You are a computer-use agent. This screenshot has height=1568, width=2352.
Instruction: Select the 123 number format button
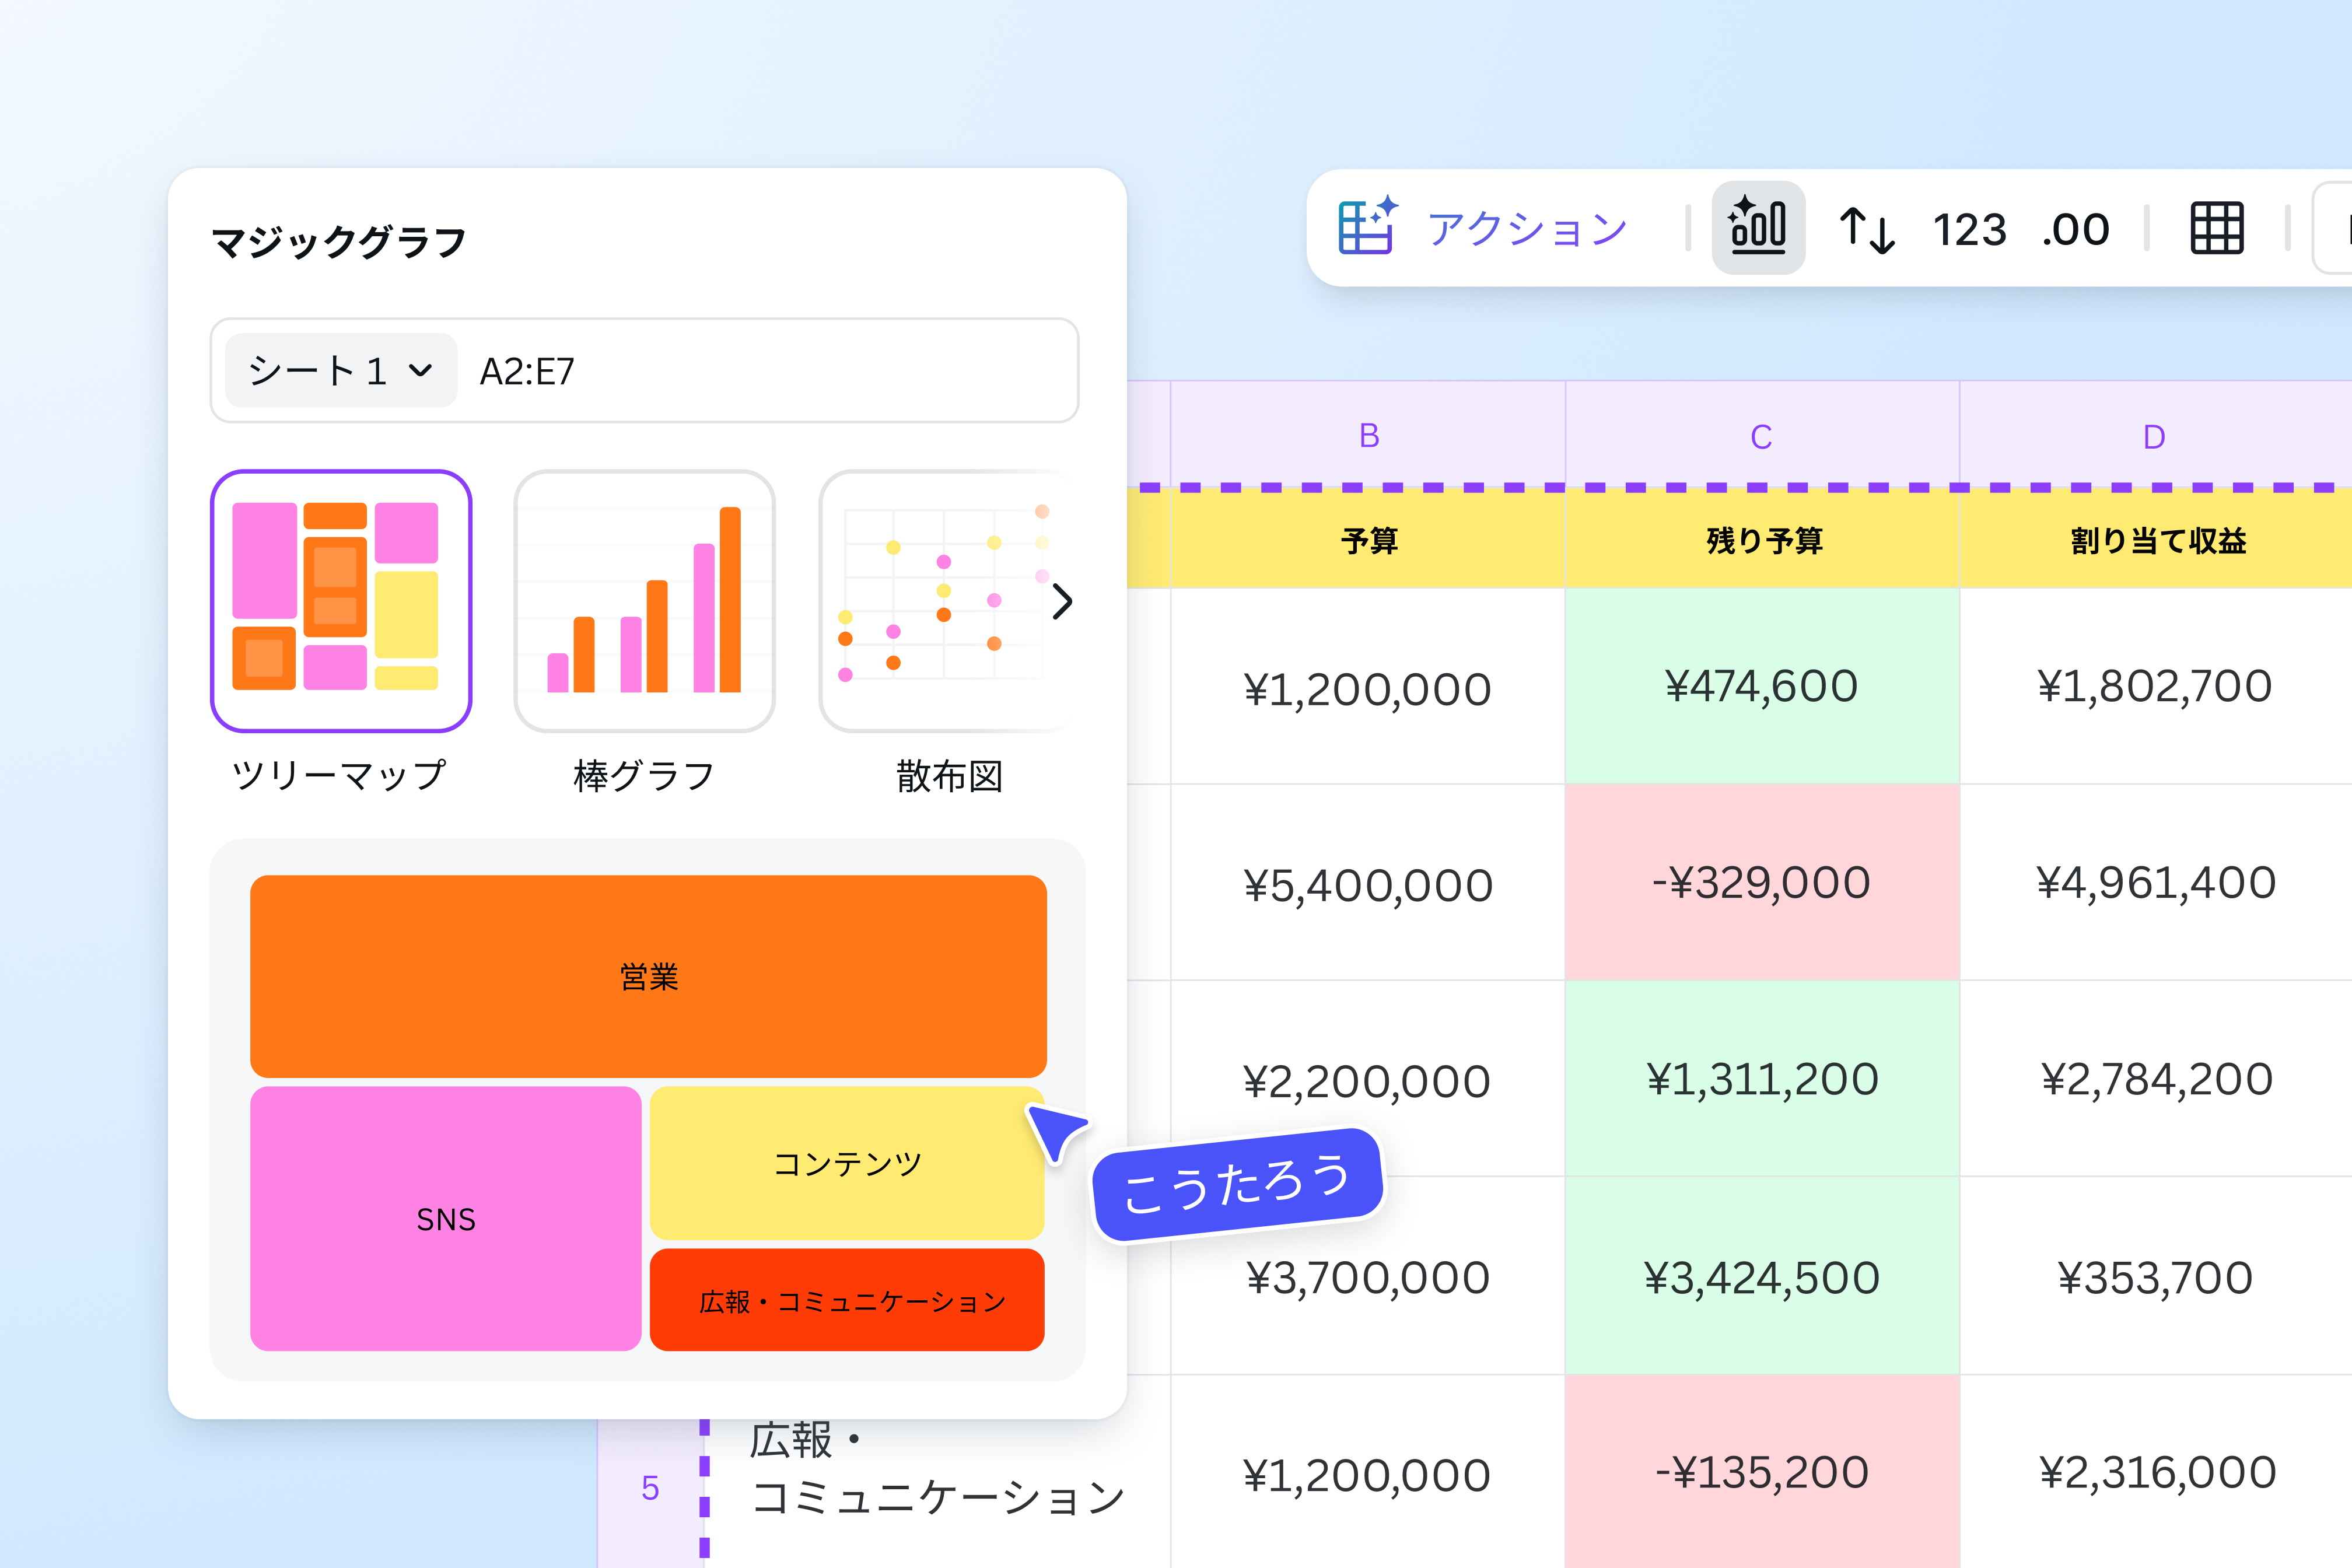pyautogui.click(x=1969, y=231)
